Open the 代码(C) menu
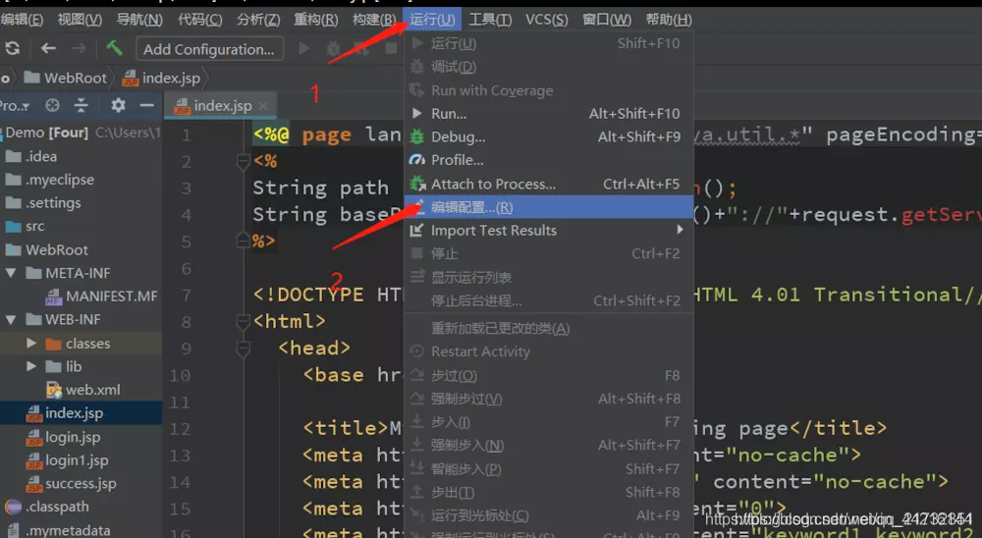 [199, 20]
